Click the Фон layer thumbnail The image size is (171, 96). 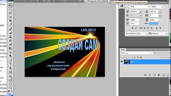[x=127, y=62]
